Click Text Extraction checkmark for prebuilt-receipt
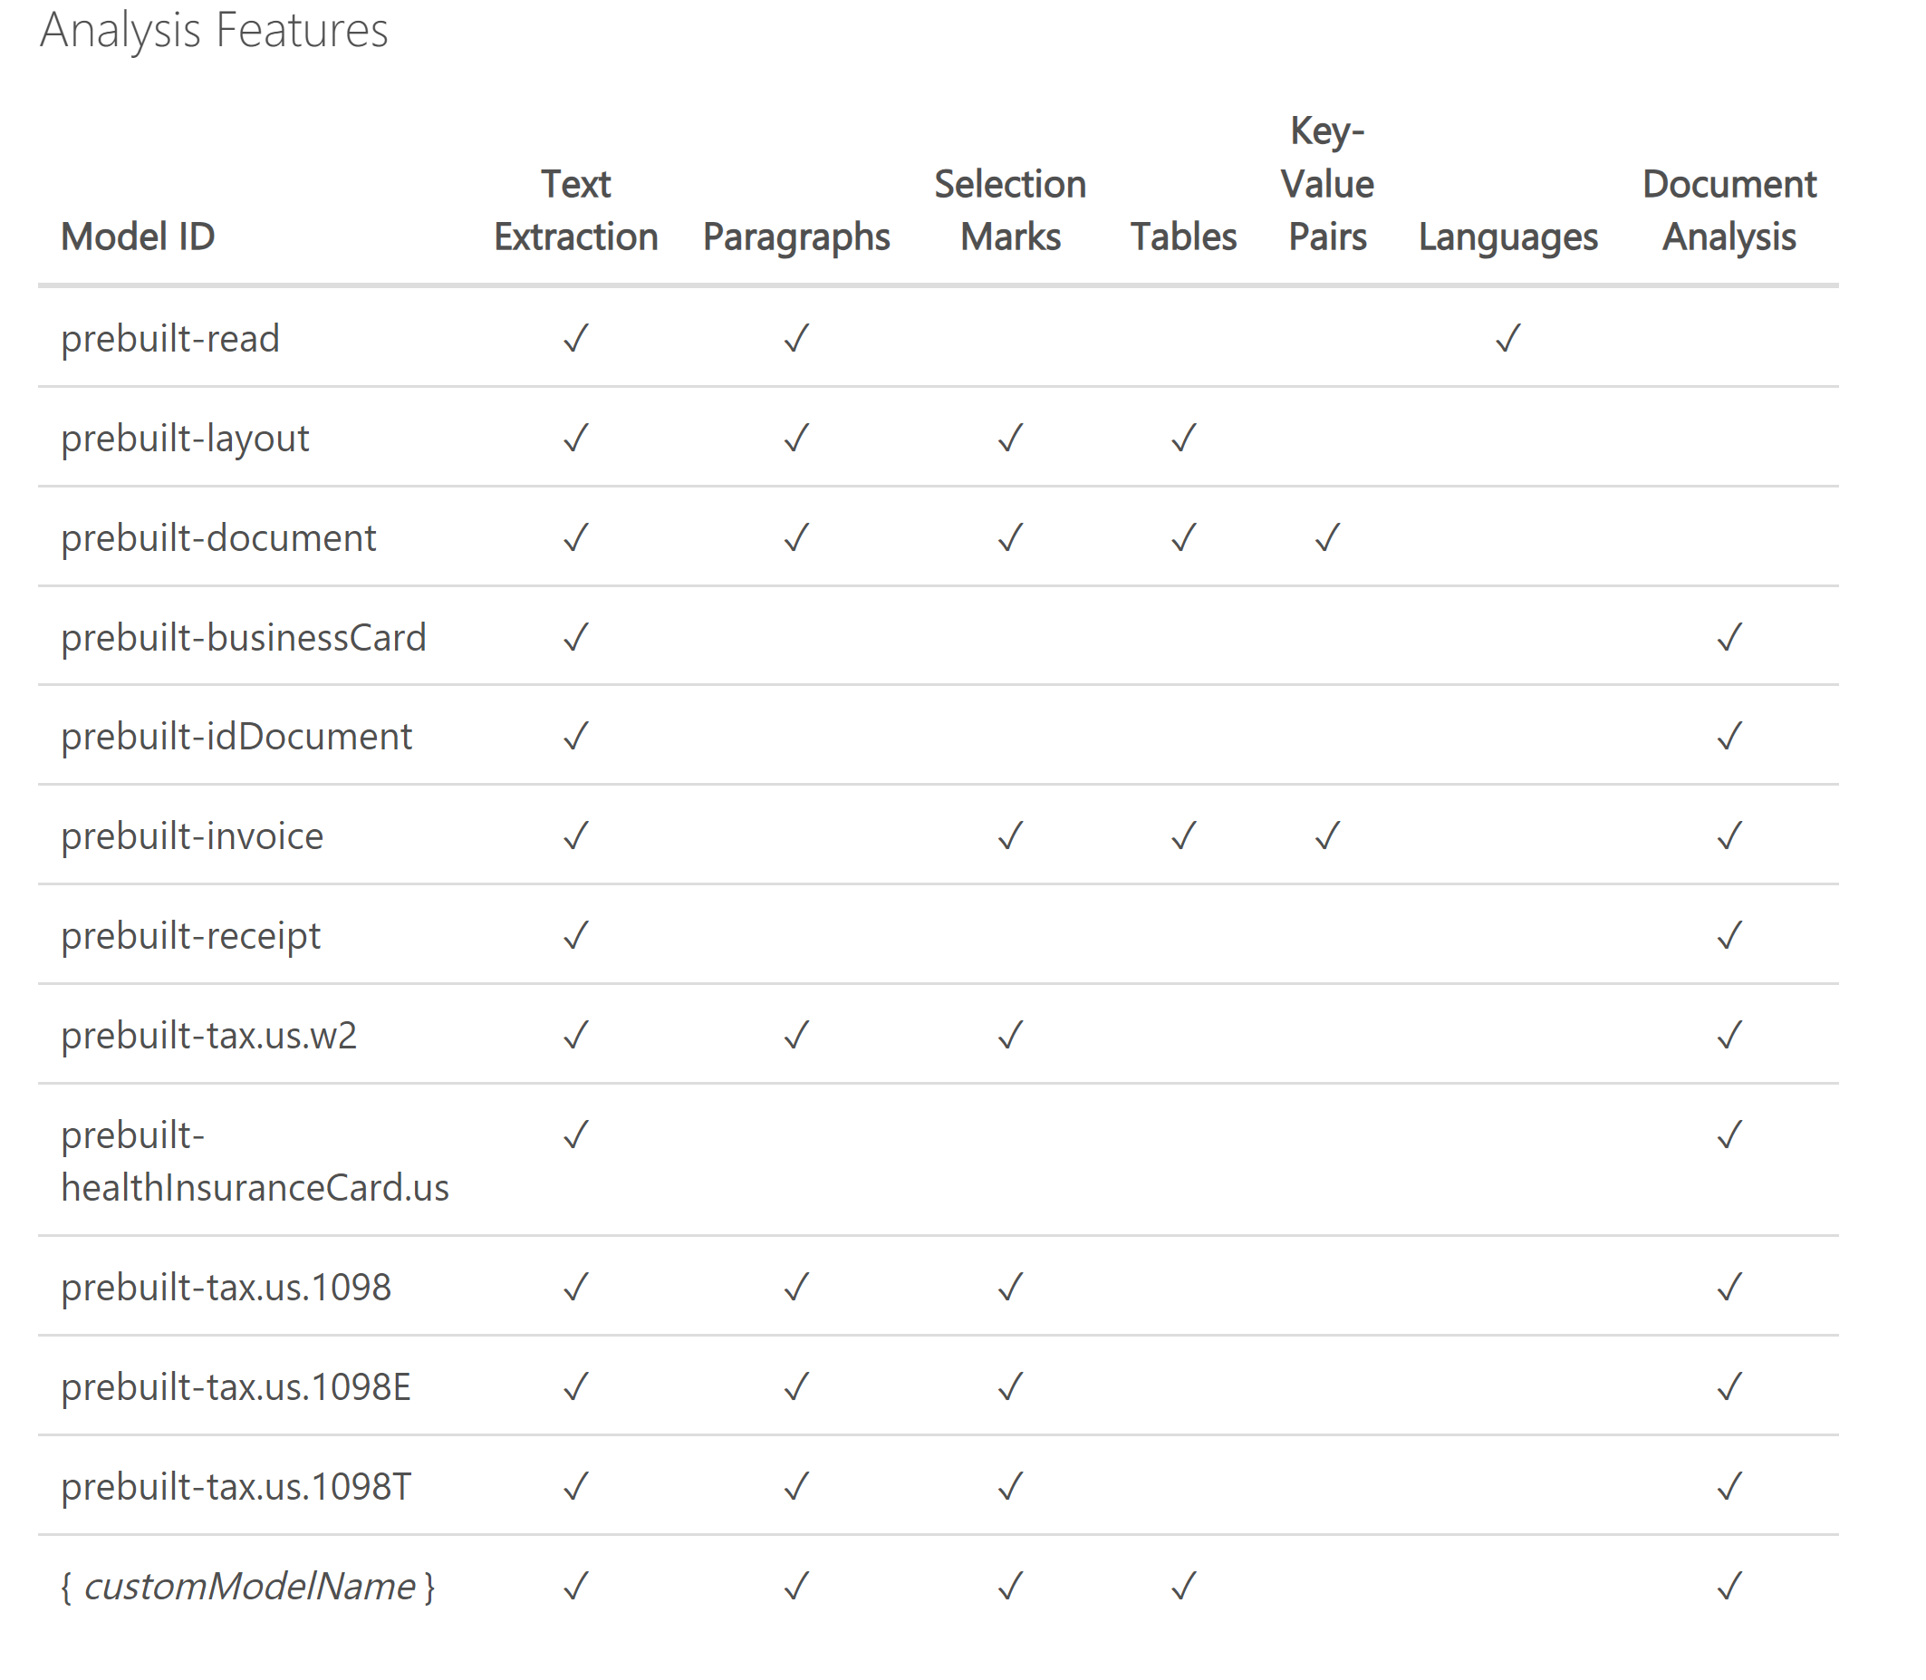Viewport: 1926px width, 1680px height. coord(575,934)
